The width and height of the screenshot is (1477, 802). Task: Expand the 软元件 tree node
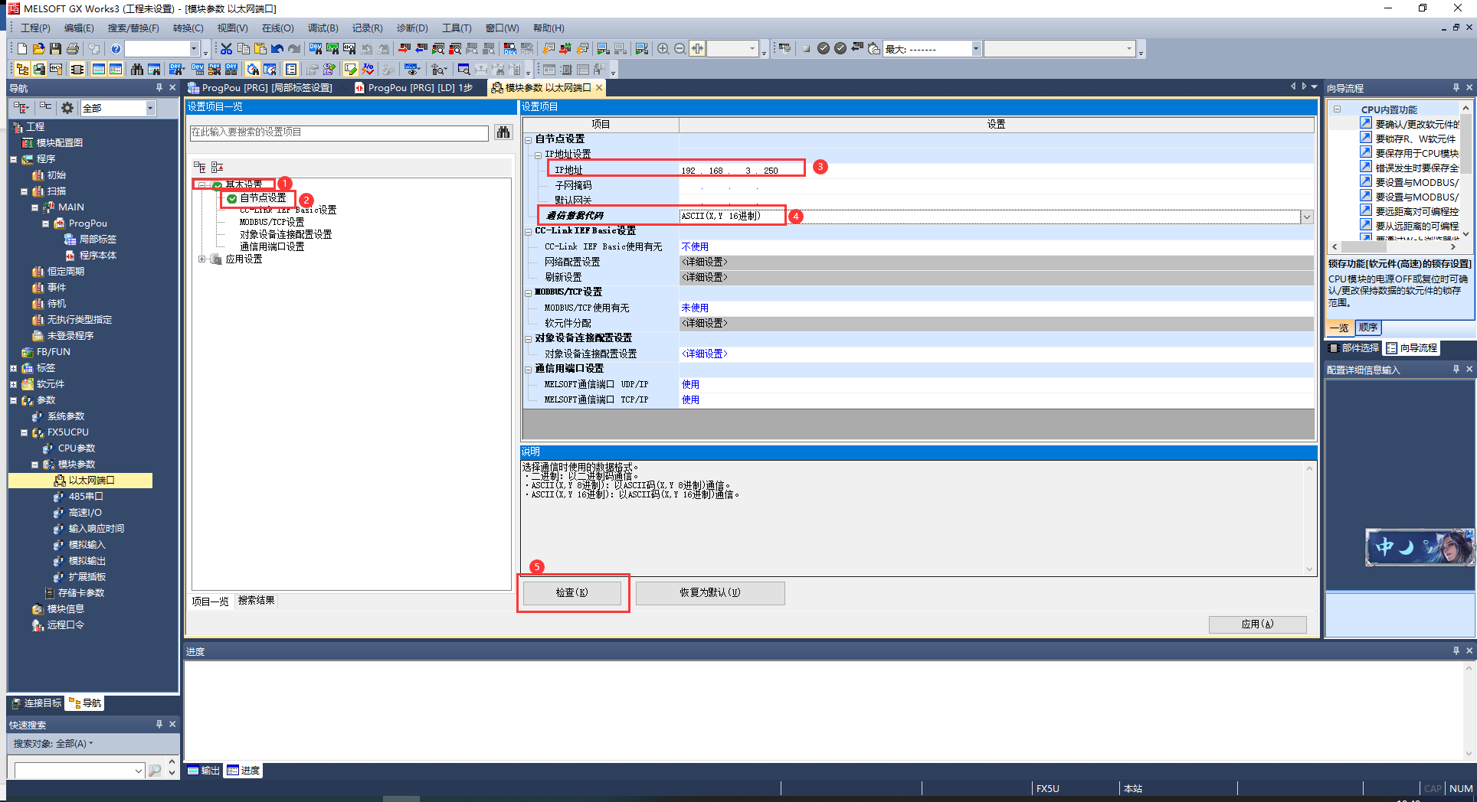[x=13, y=384]
